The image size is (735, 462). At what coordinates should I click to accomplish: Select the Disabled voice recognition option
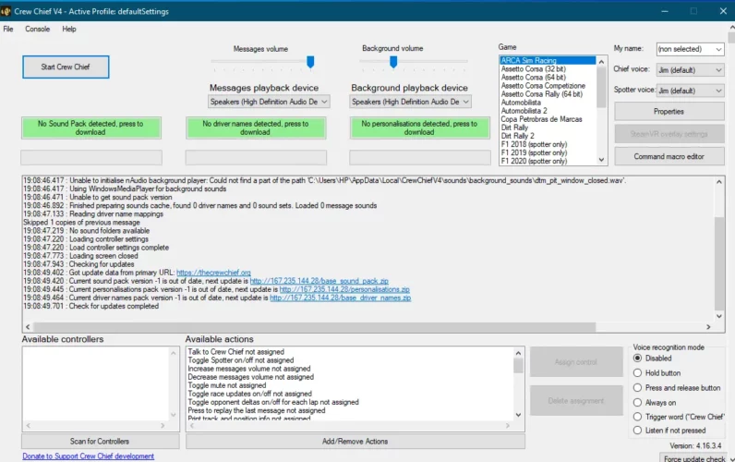click(638, 358)
